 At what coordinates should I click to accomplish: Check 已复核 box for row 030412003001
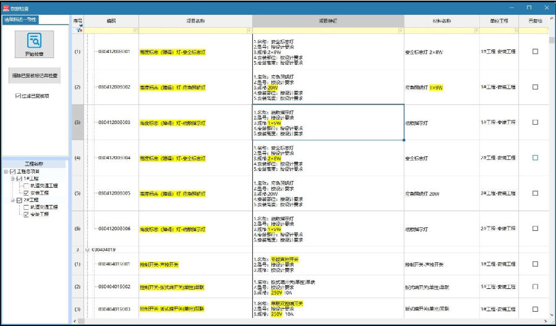click(535, 52)
